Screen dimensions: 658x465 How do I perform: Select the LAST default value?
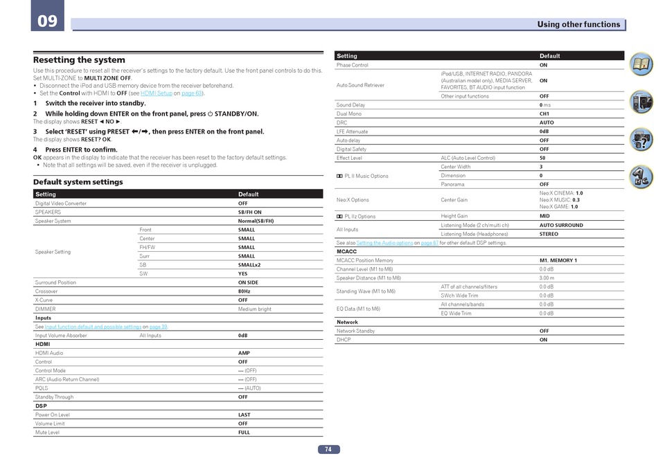point(244,414)
